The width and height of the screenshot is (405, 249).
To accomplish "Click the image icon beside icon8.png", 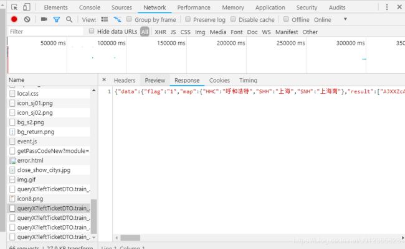I will (x=12, y=199).
